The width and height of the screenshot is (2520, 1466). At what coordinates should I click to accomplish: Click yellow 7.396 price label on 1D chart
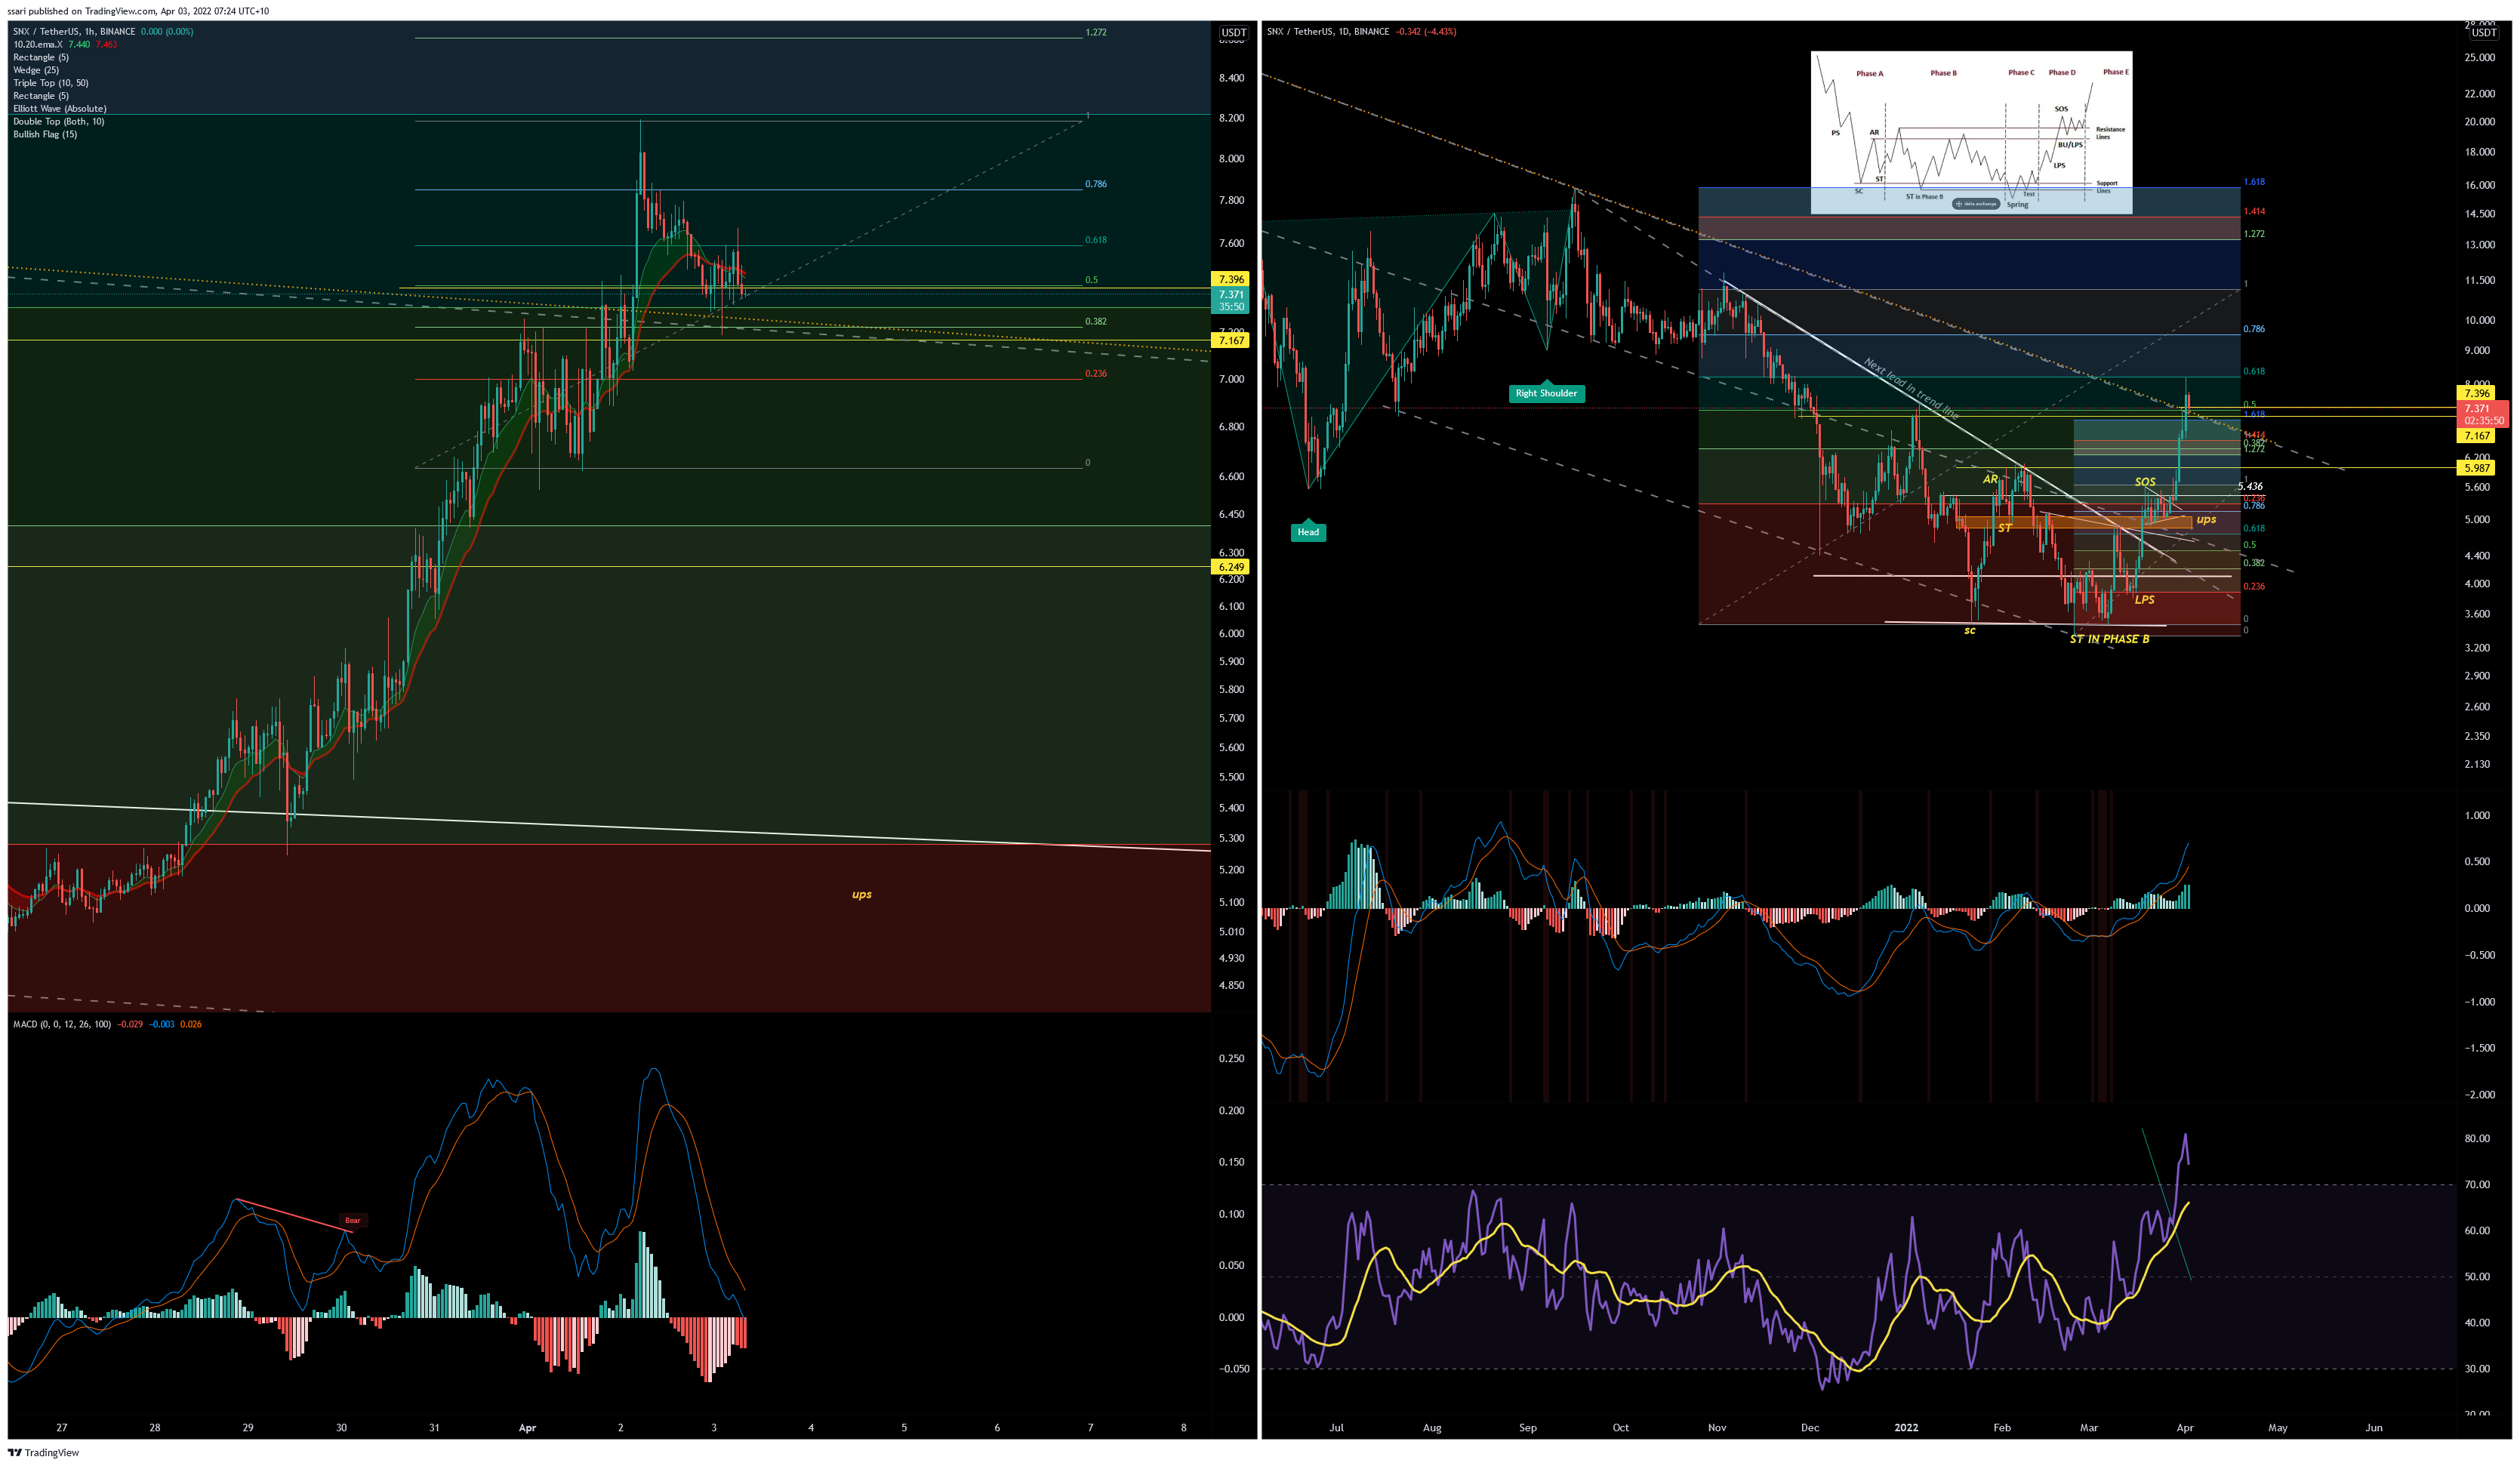2477,393
